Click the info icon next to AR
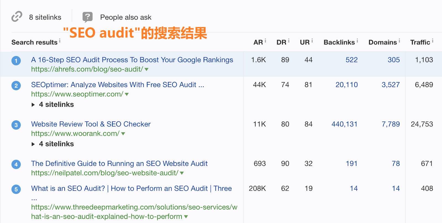 [265, 41]
